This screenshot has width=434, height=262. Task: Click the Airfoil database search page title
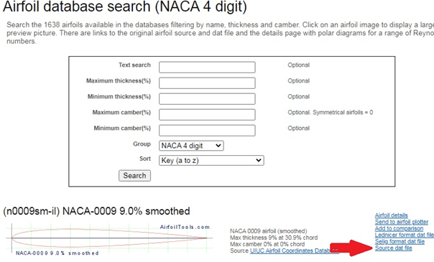coord(125,6)
